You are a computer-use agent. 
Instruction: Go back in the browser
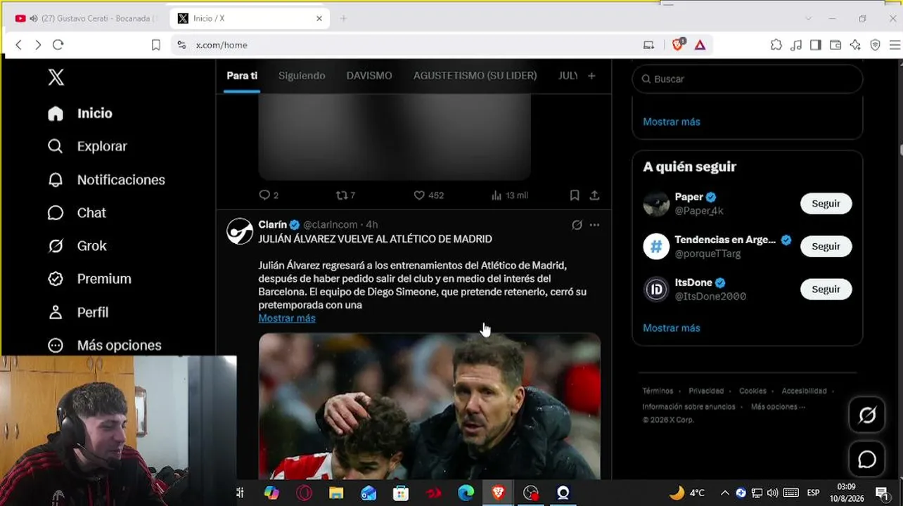point(18,45)
